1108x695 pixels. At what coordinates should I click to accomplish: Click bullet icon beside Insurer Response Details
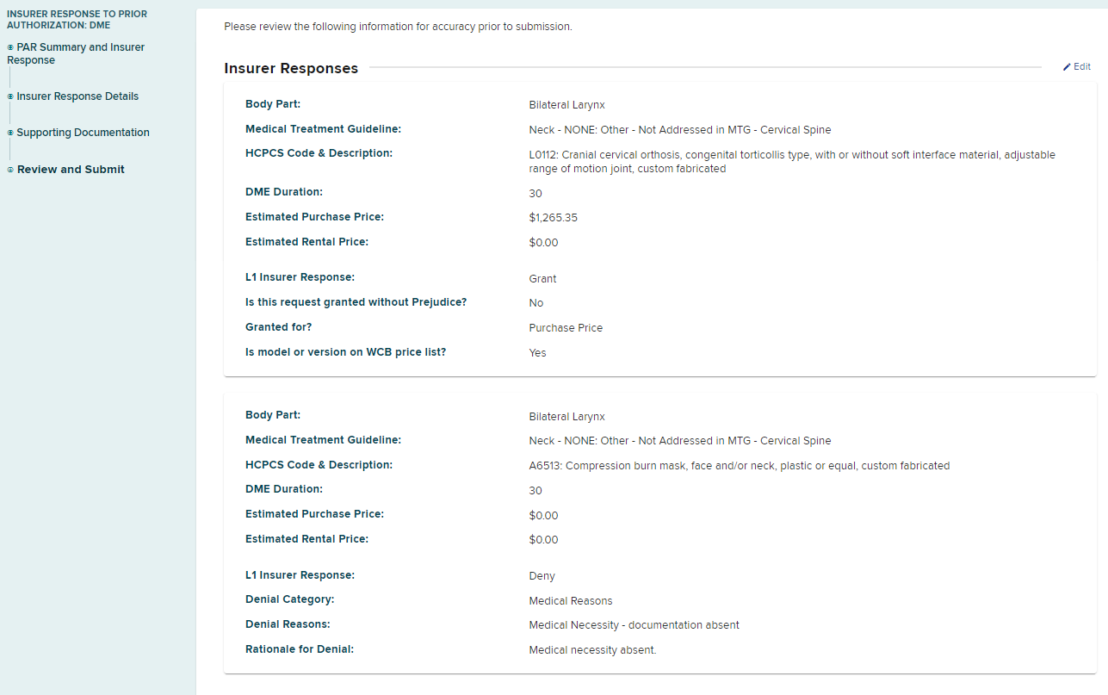pos(10,96)
